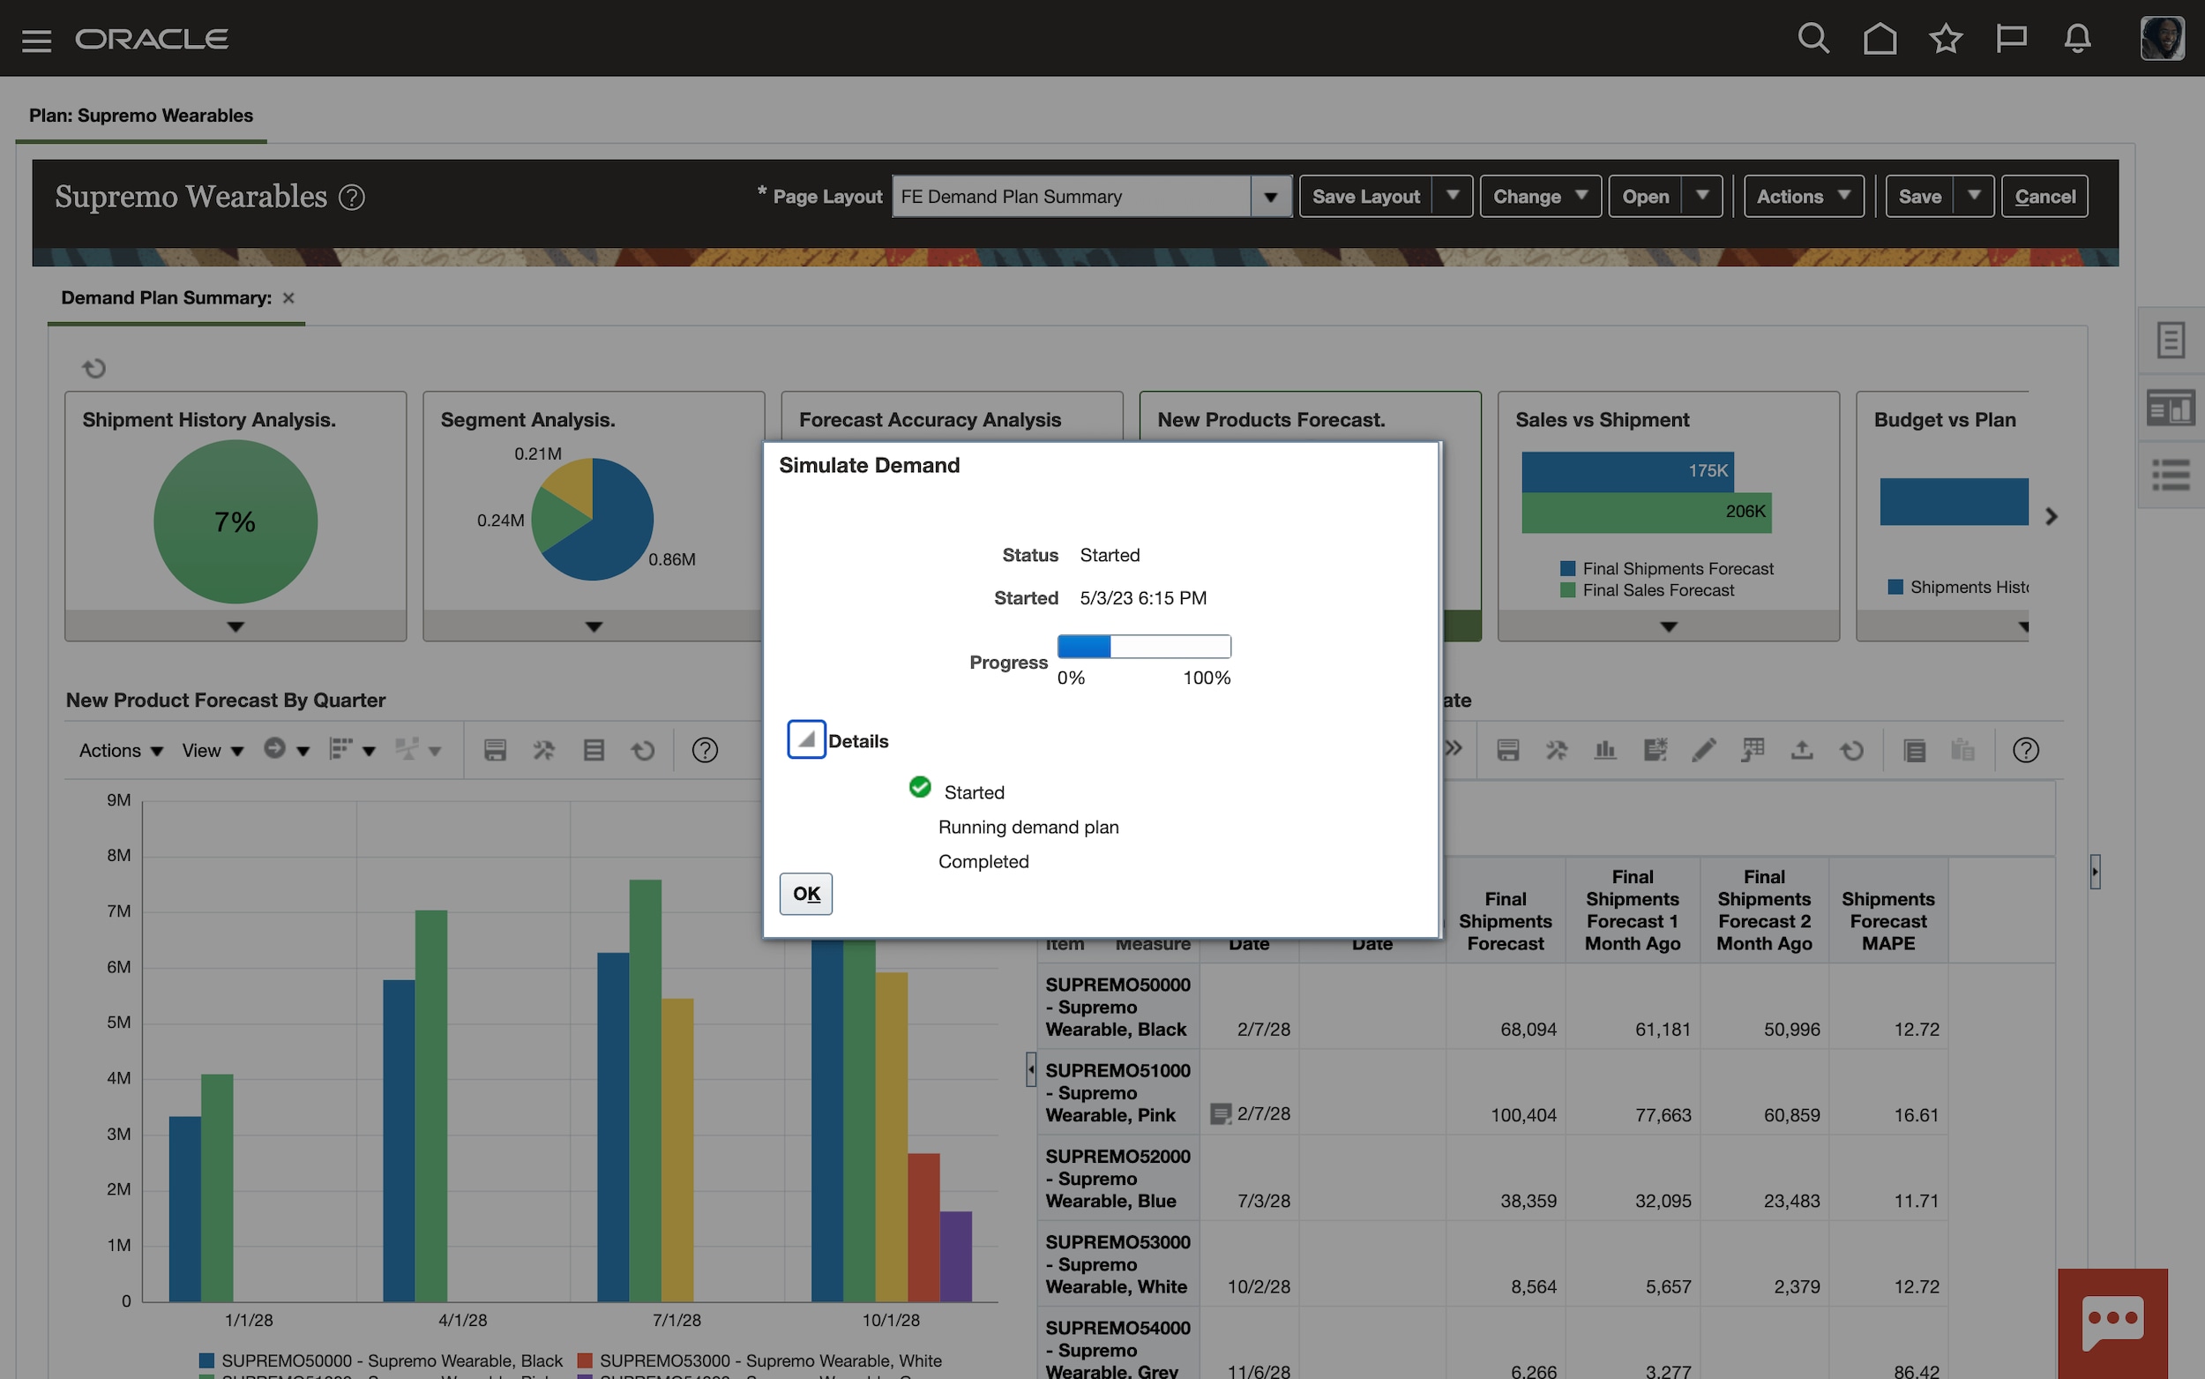Click refresh icon above infotiles
The image size is (2205, 1379).
pos(93,369)
